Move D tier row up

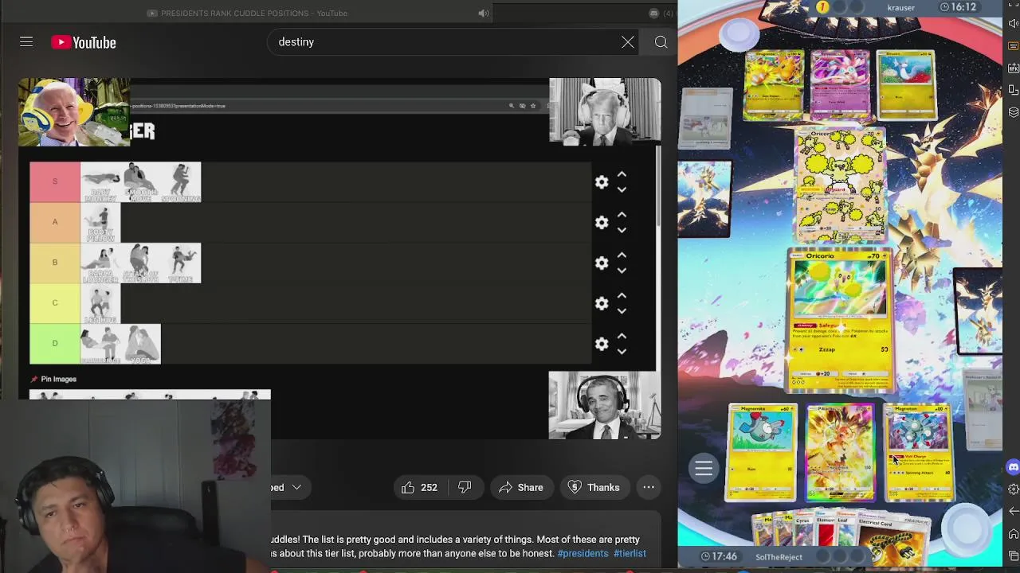pos(622,337)
